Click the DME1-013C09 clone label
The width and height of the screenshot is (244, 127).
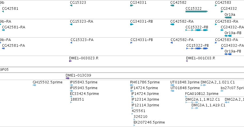[79, 75]
